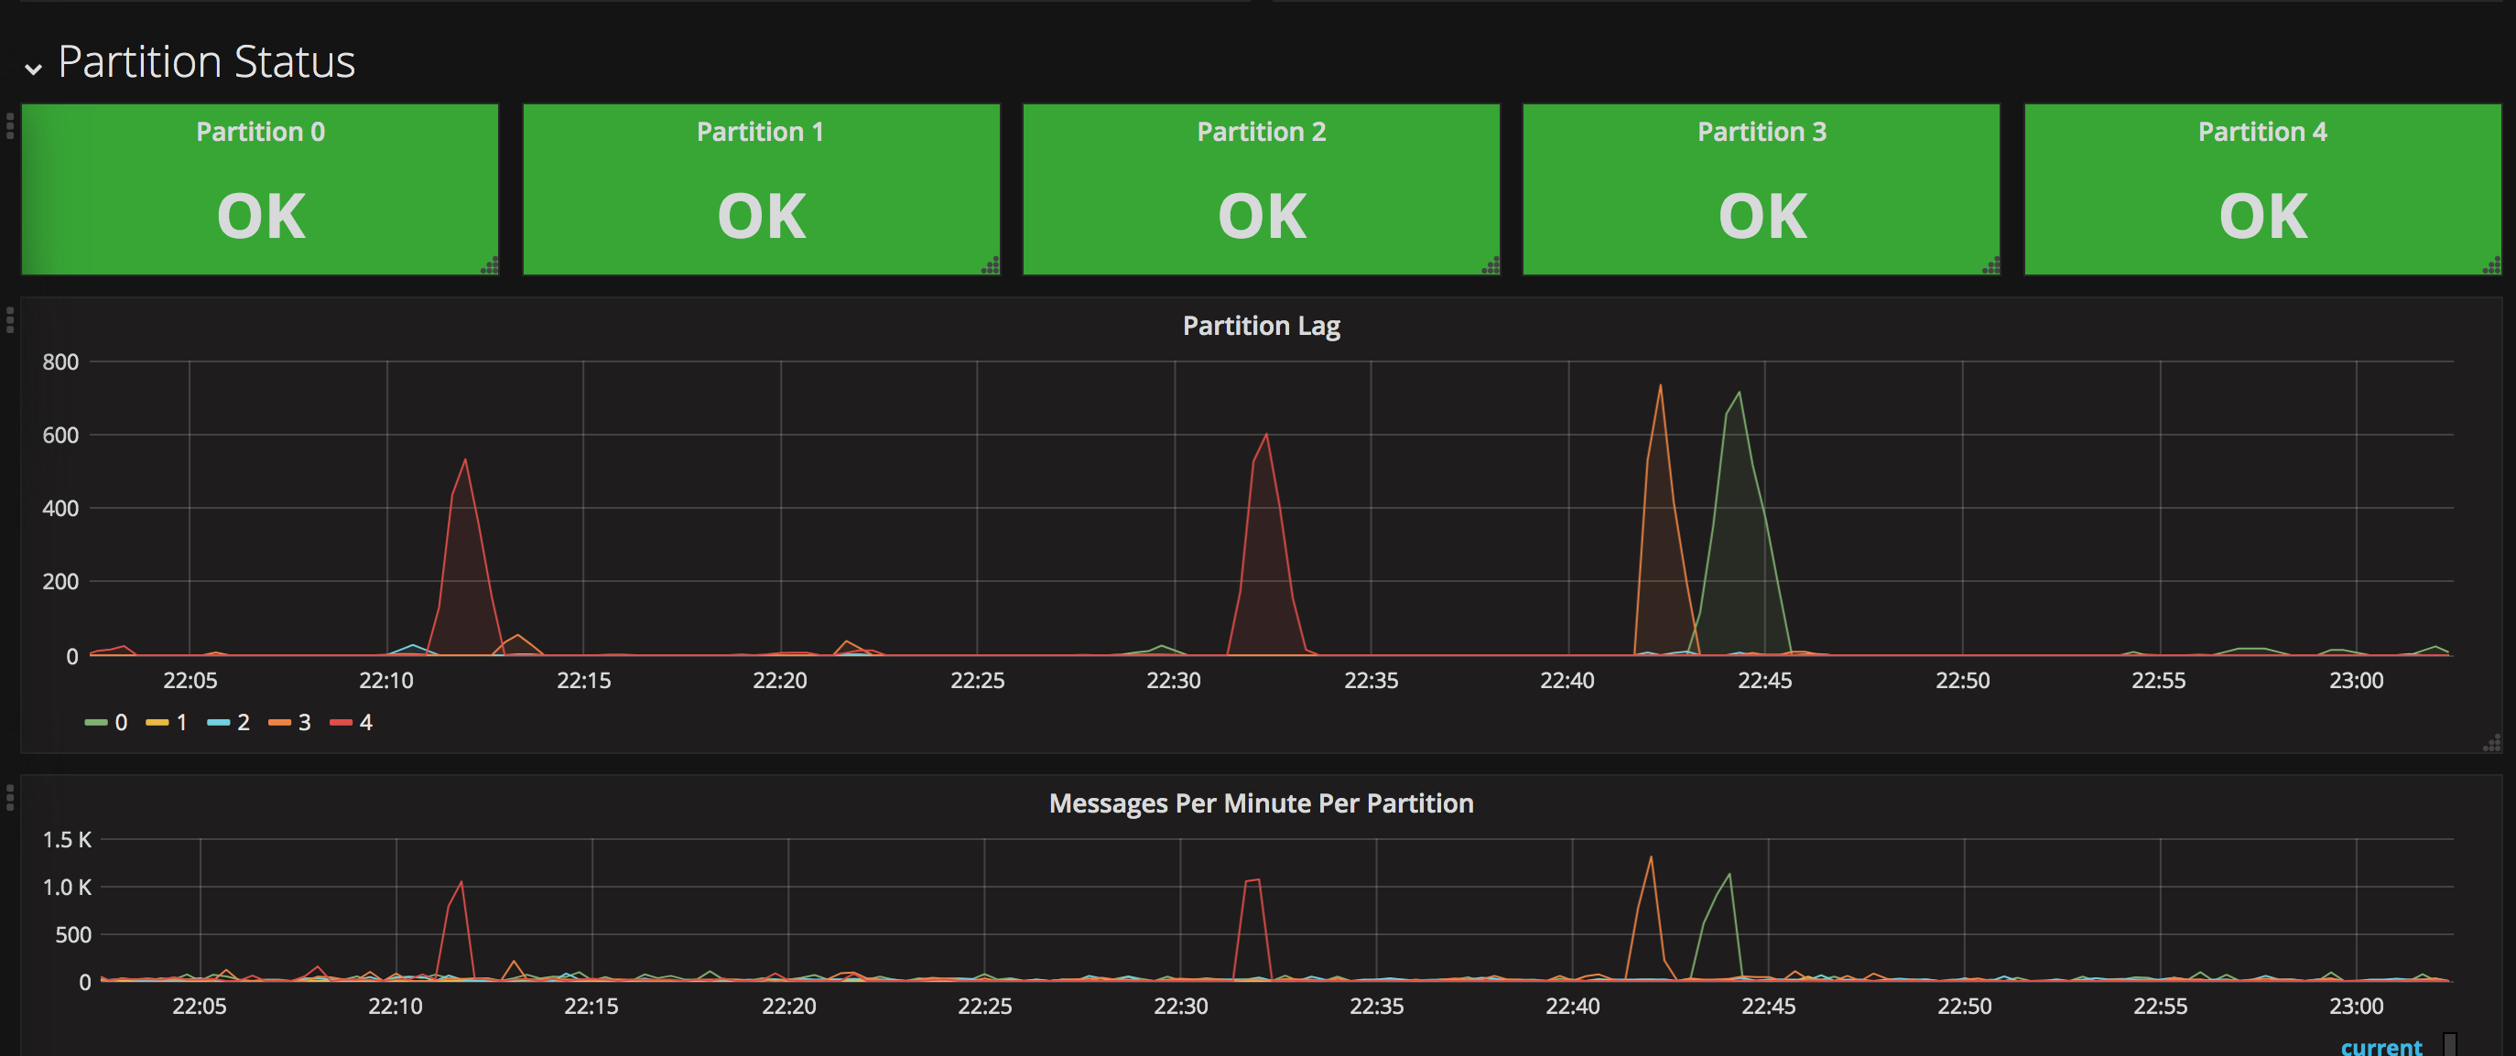The width and height of the screenshot is (2516, 1056).
Task: Grab the Partition 2 panel resize handle
Action: 1492,266
